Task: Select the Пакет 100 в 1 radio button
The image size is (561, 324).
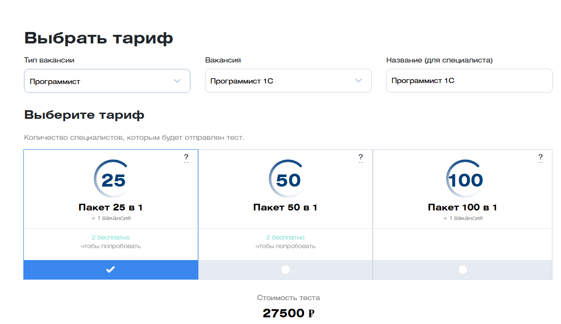Action: (x=463, y=270)
